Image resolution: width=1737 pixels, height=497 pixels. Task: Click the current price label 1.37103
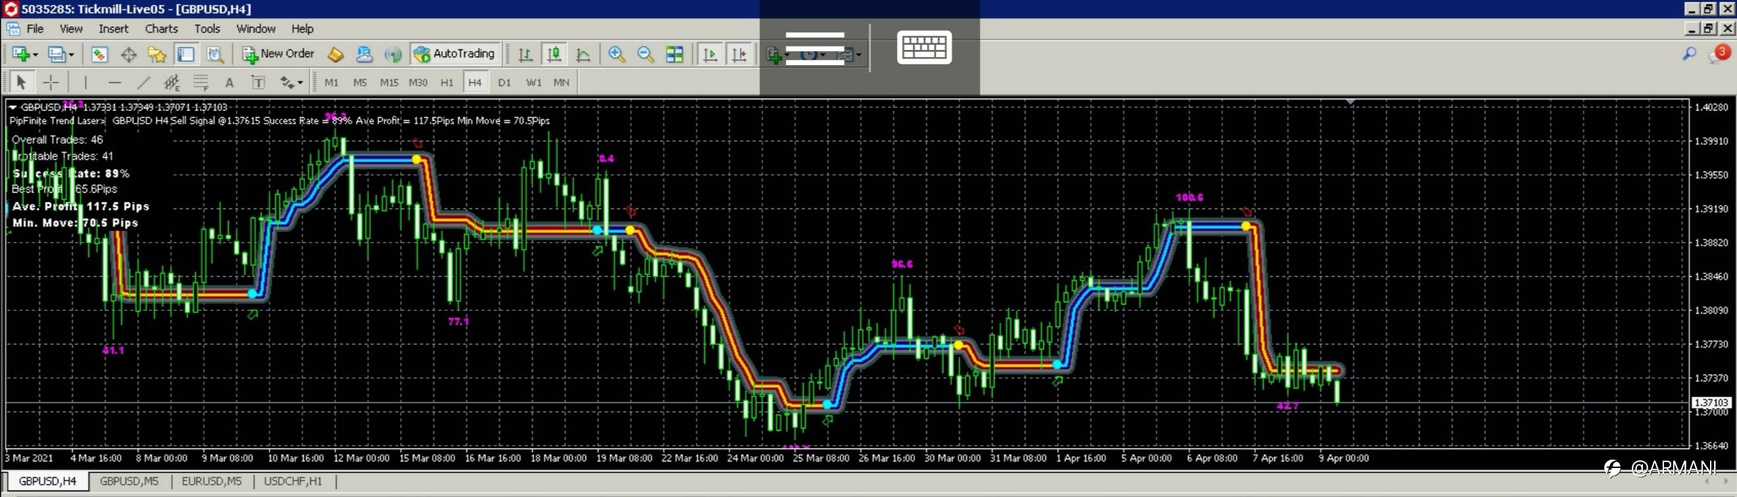[1711, 402]
